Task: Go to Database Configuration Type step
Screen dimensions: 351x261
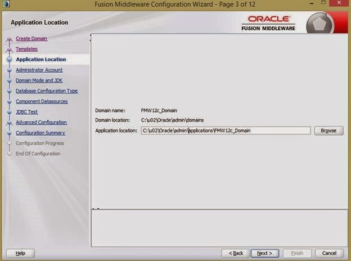Action: click(47, 91)
